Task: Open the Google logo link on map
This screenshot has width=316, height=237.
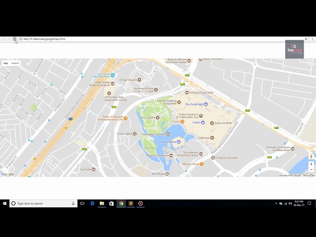Action: (7, 174)
